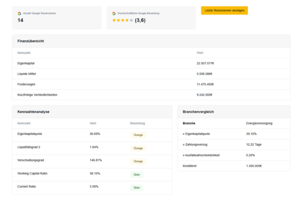Click the Google logo beside Anzahl Google Rezensionen
The width and height of the screenshot is (301, 198).
[20, 14]
